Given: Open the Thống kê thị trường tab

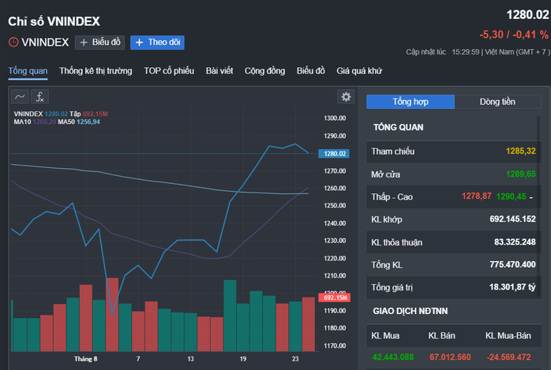Looking at the screenshot, I should pos(96,71).
